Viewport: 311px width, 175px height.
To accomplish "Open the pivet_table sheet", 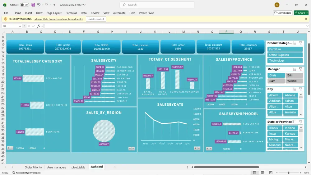I will point(78,167).
